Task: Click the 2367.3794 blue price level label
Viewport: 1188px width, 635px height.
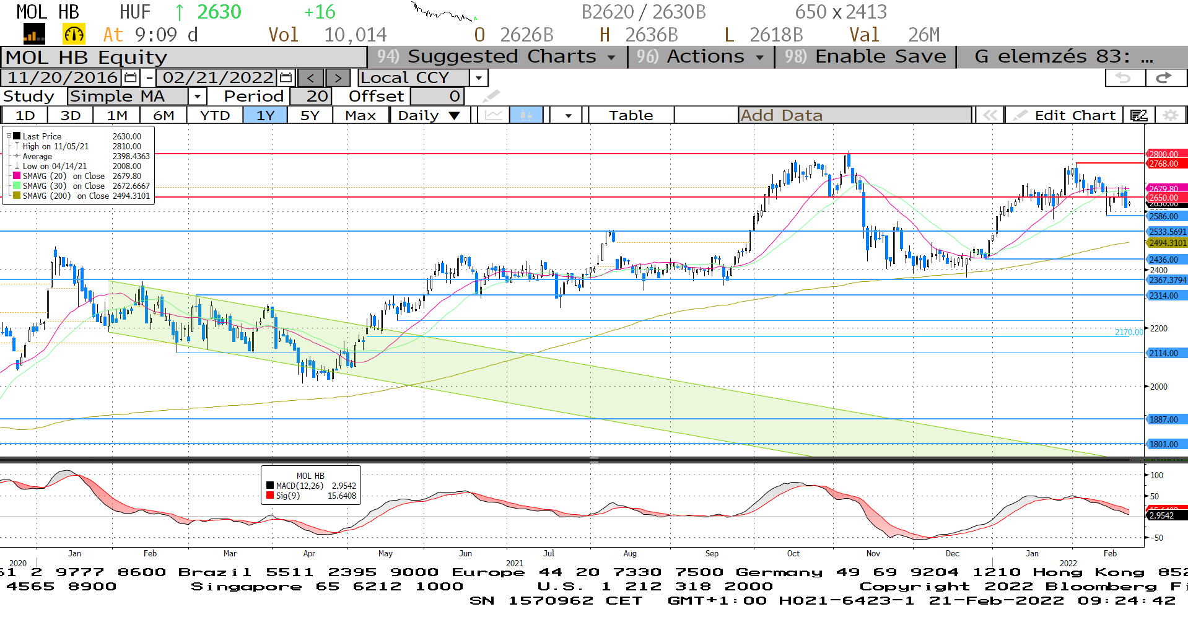Action: (1166, 280)
